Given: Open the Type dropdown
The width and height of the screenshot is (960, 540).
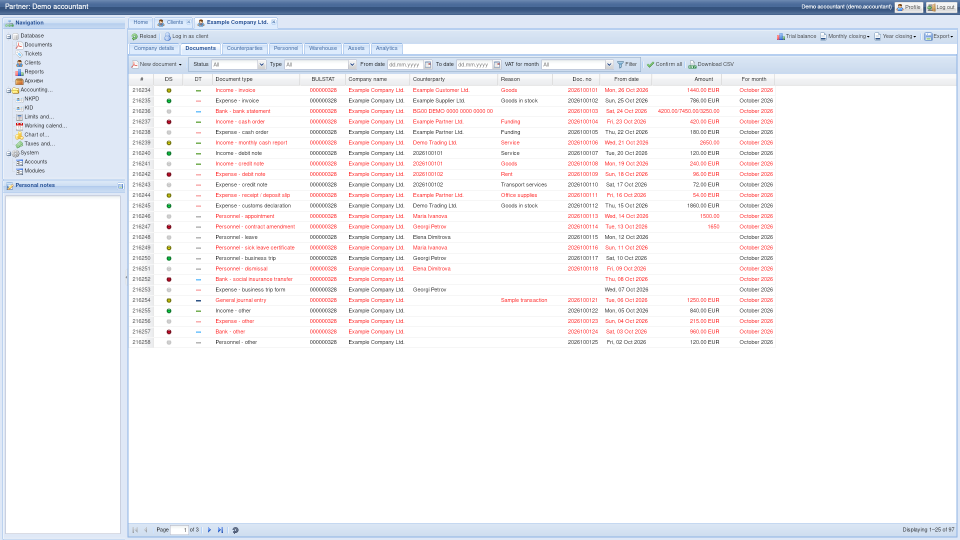Looking at the screenshot, I should coord(352,64).
